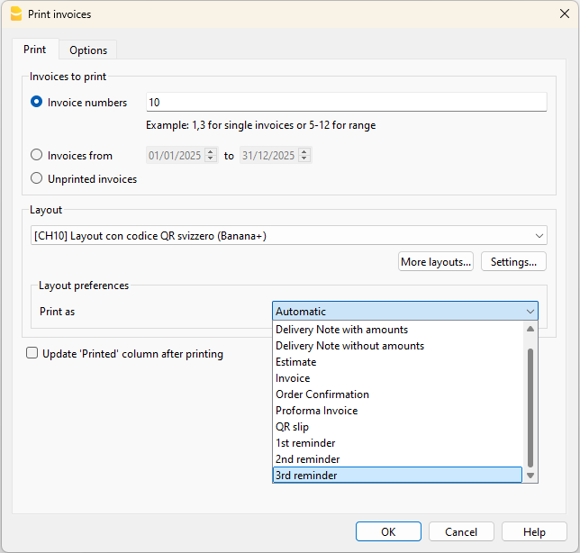Click the More layouts button

pyautogui.click(x=436, y=262)
